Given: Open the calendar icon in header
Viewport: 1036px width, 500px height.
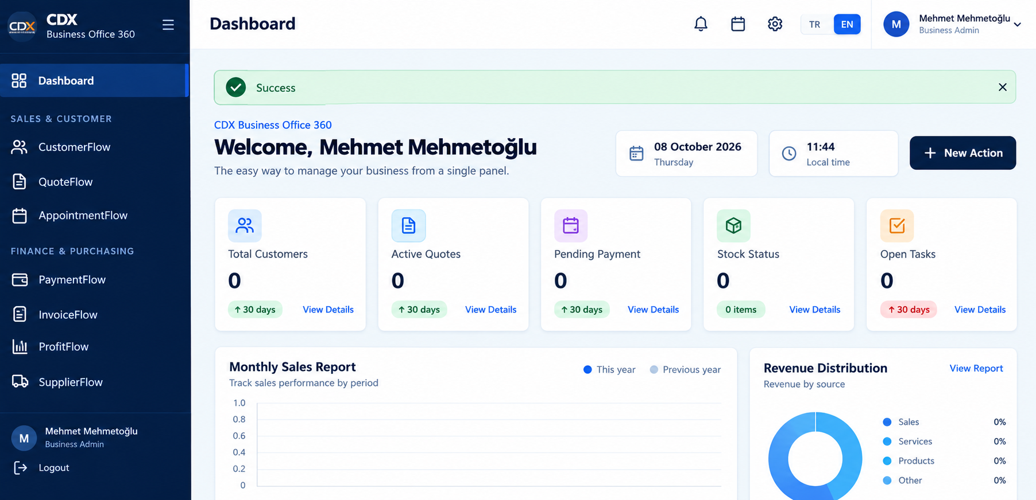Looking at the screenshot, I should point(738,24).
